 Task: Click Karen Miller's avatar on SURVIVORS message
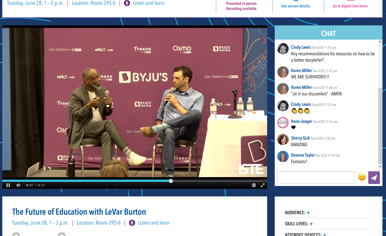pyautogui.click(x=283, y=72)
